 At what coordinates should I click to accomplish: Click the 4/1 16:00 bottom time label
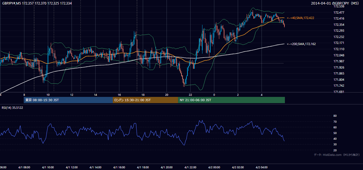tap(119, 167)
